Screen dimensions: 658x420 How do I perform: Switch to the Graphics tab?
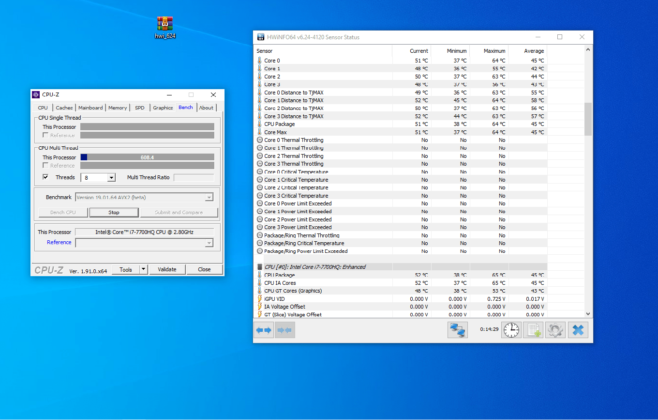pos(163,108)
